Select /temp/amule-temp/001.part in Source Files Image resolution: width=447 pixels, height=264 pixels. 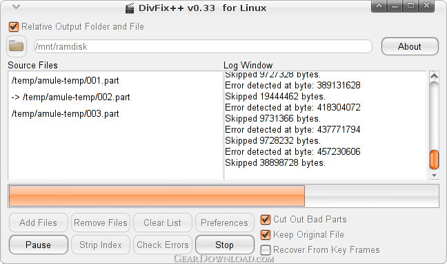coord(66,81)
